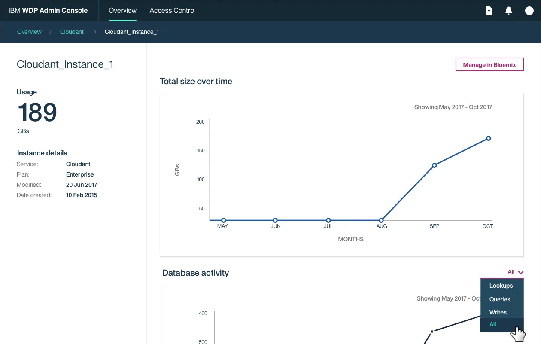Click the Enterprise plan value
Image resolution: width=541 pixels, height=344 pixels.
pyautogui.click(x=80, y=174)
